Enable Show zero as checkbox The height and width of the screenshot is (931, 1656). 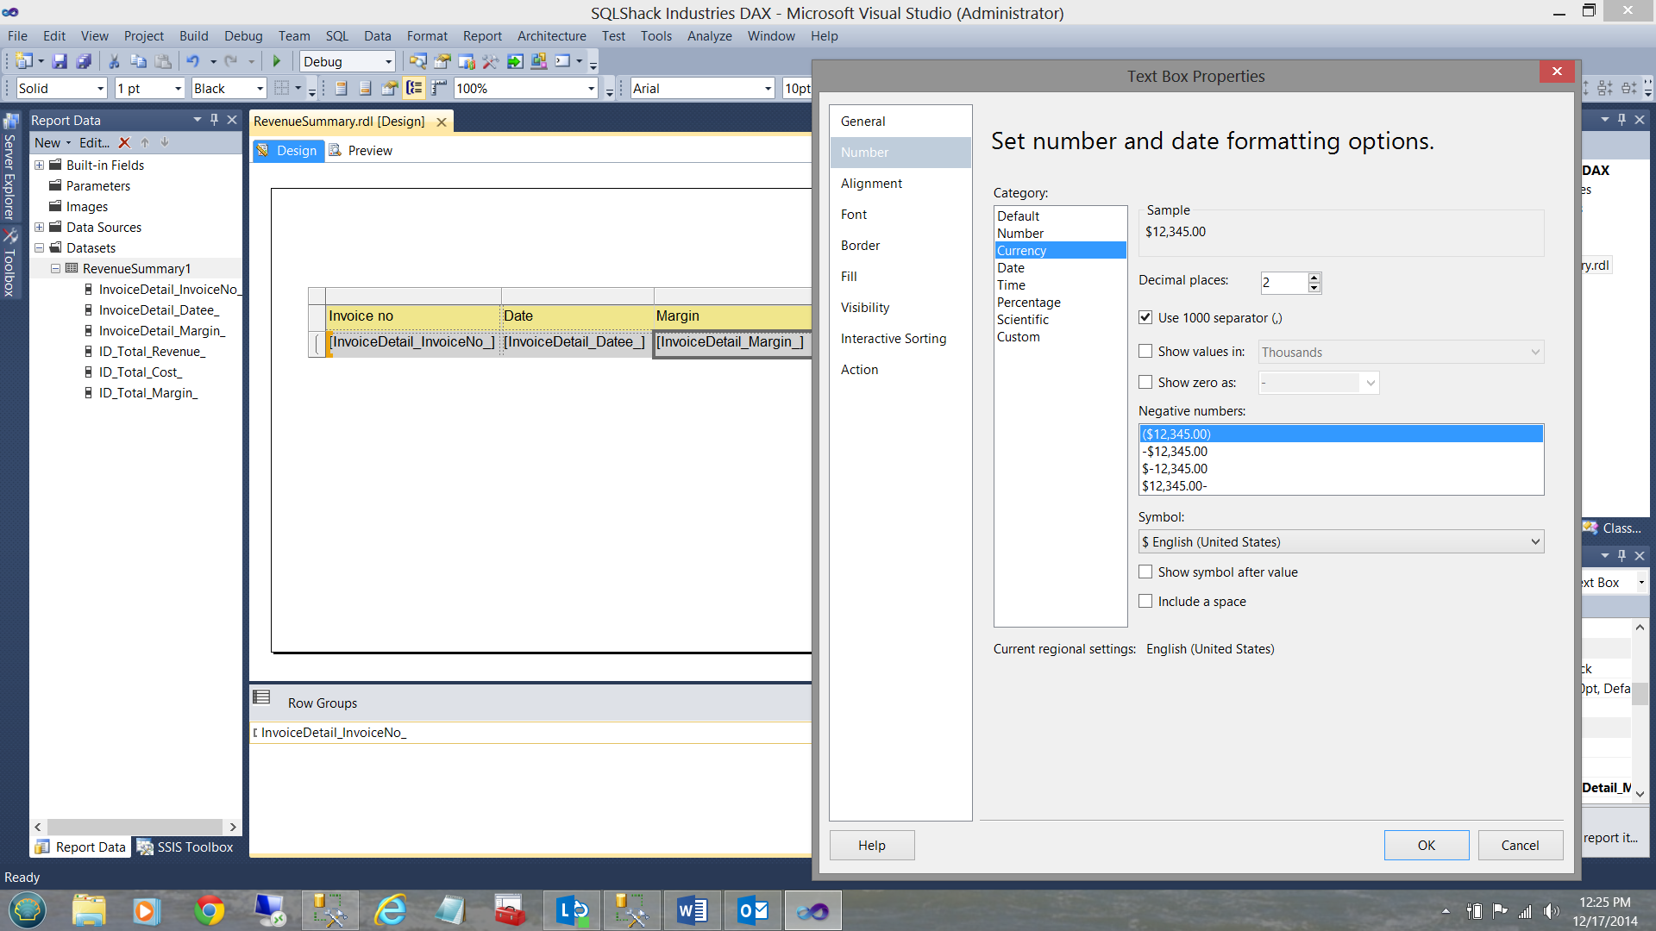[x=1145, y=383]
